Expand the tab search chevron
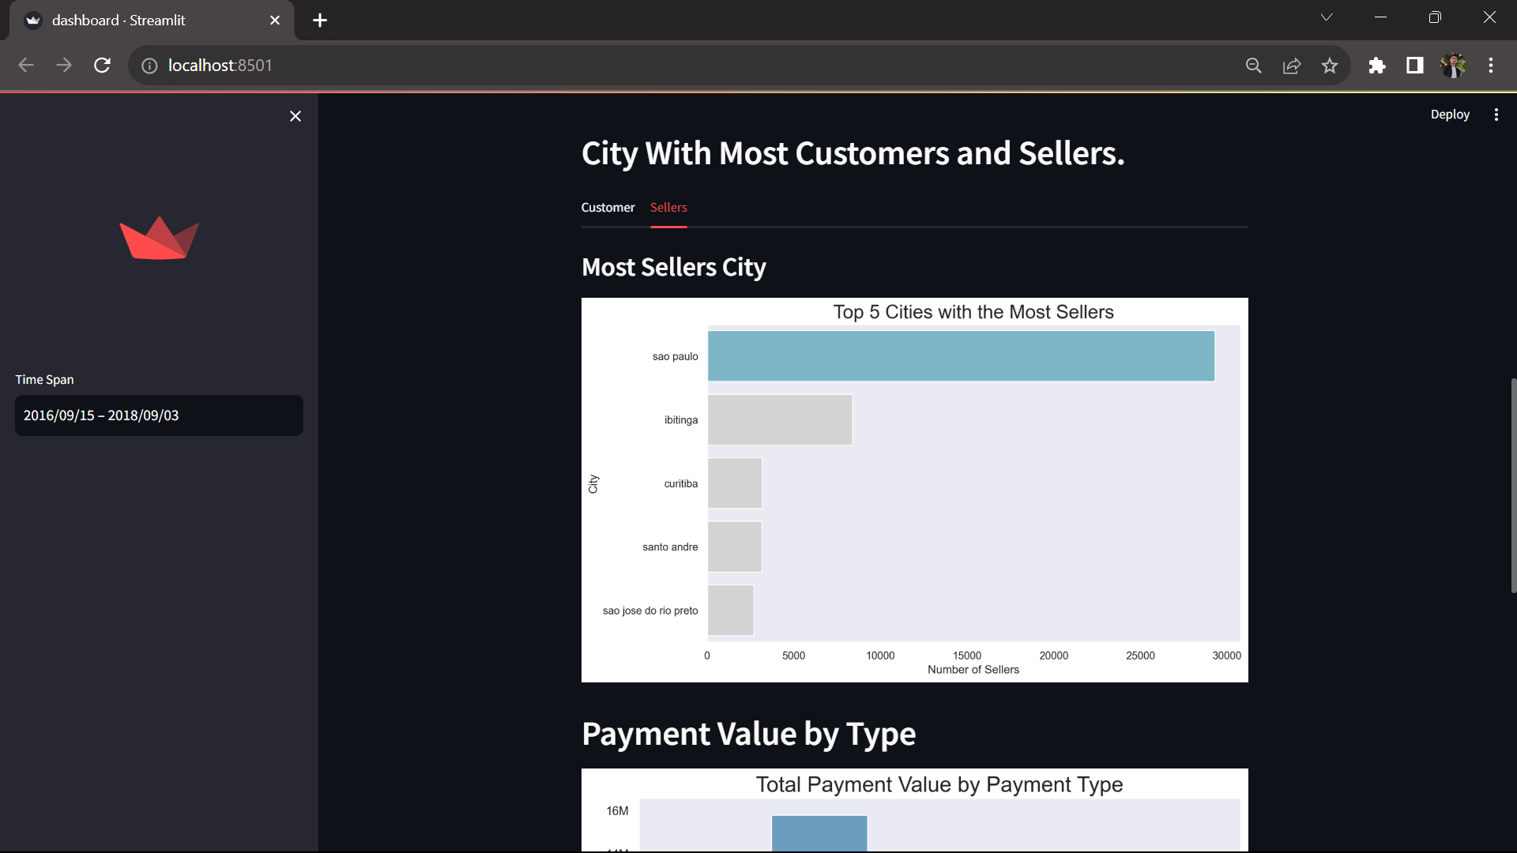Image resolution: width=1517 pixels, height=853 pixels. point(1327,17)
